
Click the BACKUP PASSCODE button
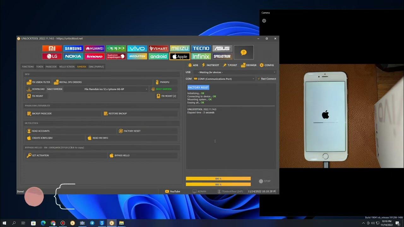63,113
